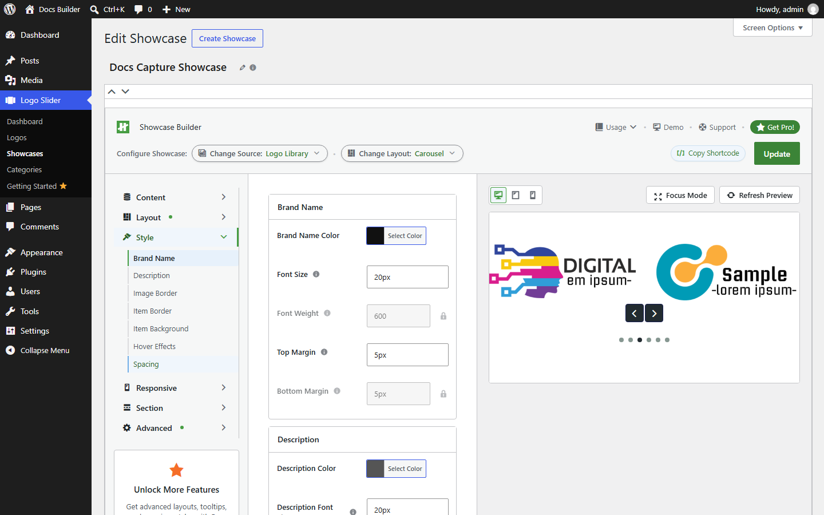Image resolution: width=824 pixels, height=515 pixels.
Task: Click the green Showcase Builder logo
Action: [x=123, y=127]
